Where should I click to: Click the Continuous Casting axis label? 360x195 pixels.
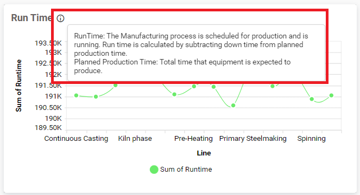76,139
